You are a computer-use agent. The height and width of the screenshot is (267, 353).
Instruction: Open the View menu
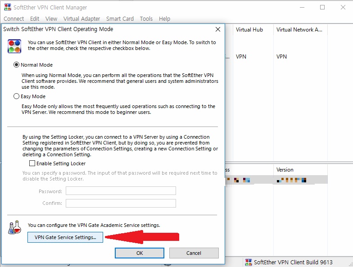(x=51, y=19)
